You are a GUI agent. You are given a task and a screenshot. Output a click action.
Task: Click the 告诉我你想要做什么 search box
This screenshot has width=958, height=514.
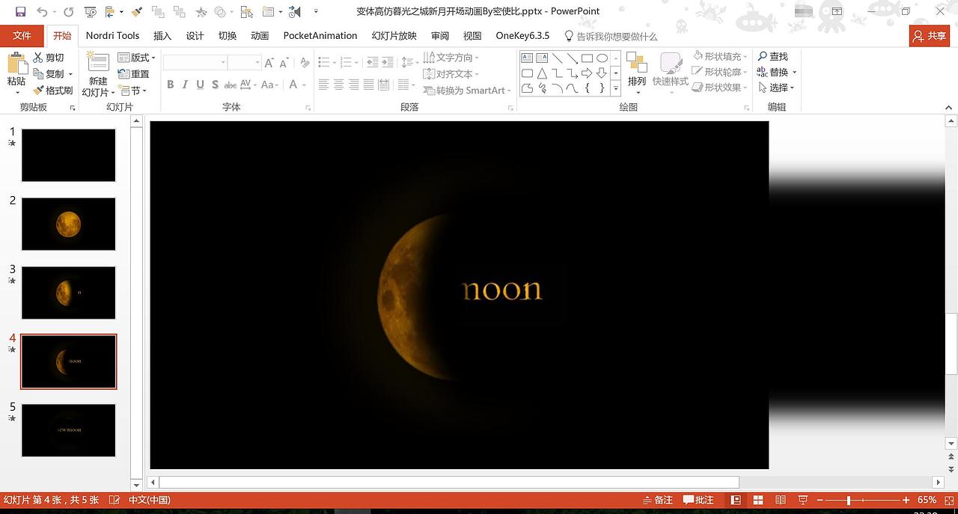coord(610,36)
